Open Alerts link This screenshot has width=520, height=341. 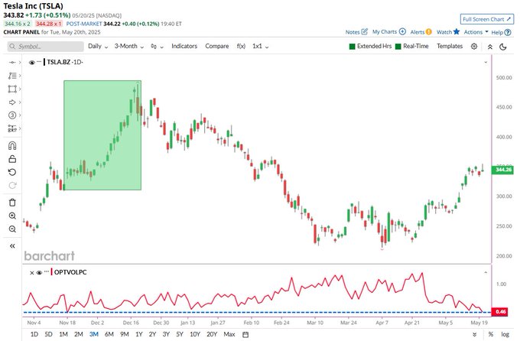(421, 32)
